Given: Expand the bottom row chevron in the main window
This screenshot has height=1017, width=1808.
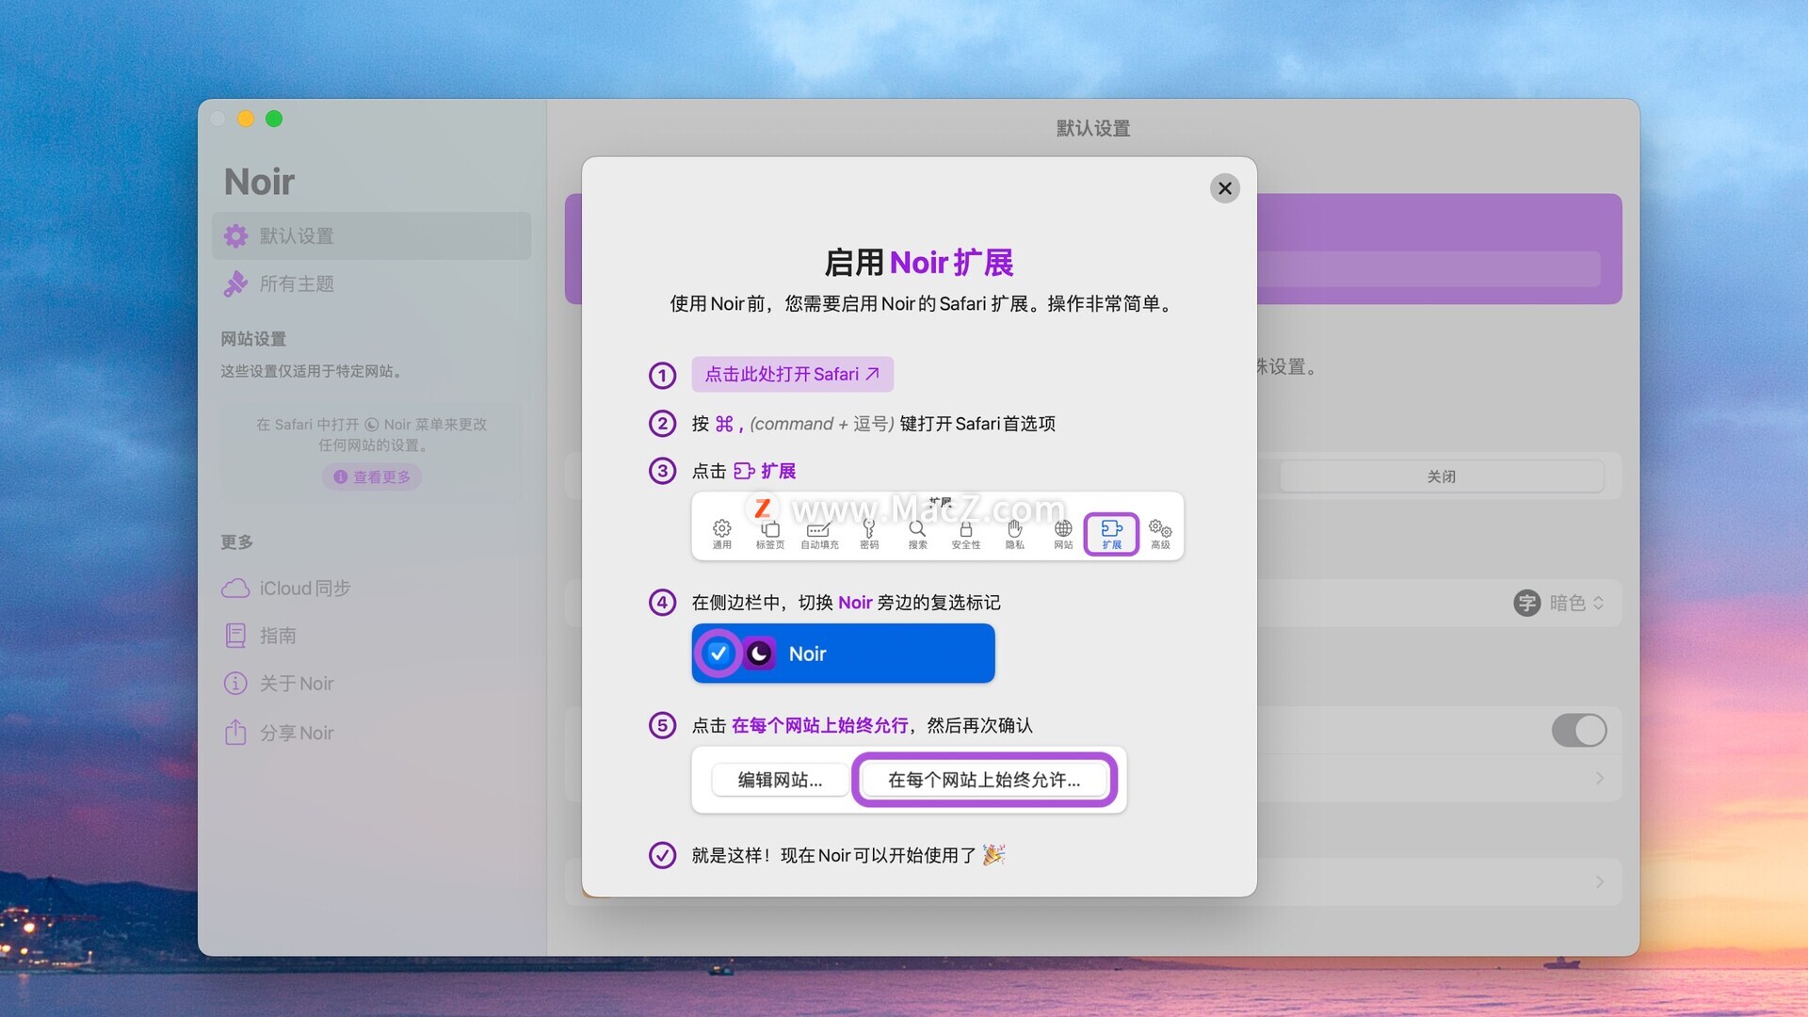Looking at the screenshot, I should pos(1599,882).
